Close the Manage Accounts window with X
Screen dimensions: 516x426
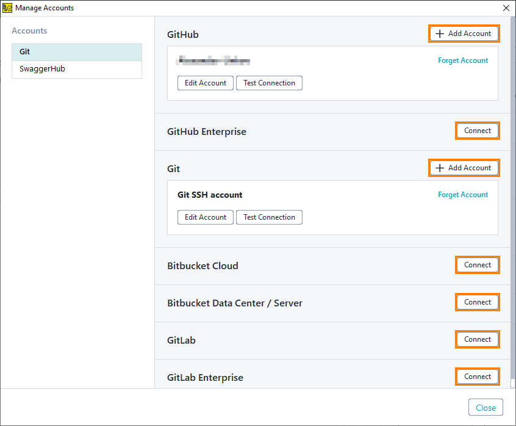click(x=506, y=8)
